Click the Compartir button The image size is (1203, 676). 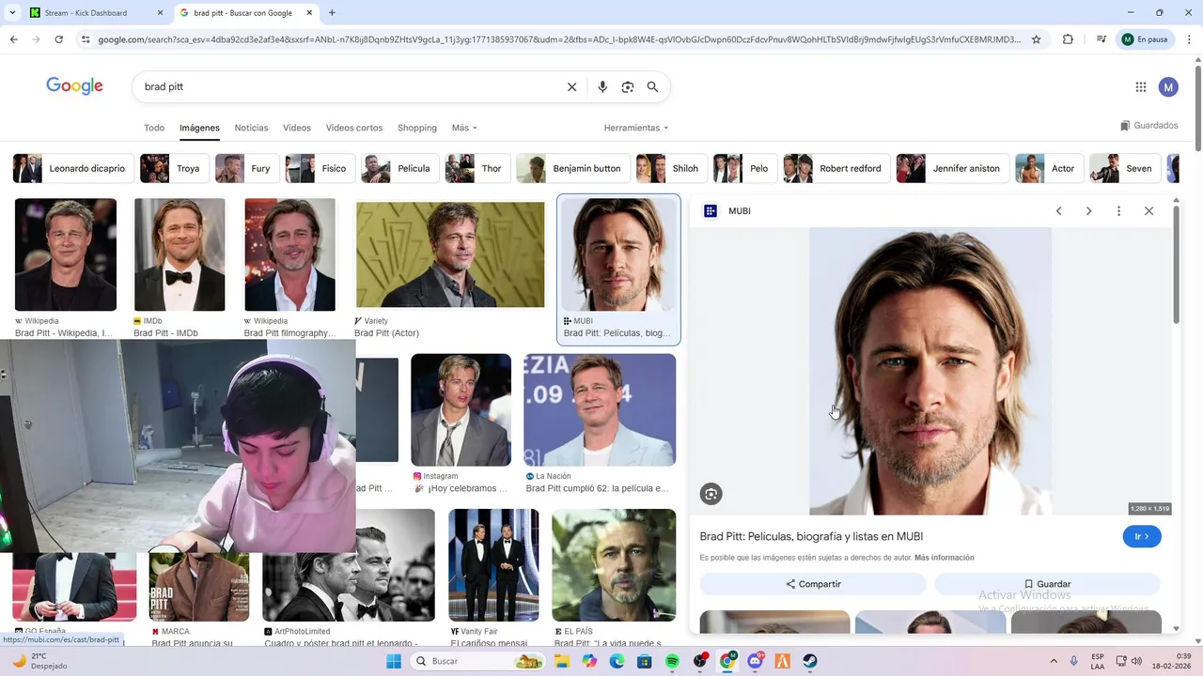coord(813,584)
